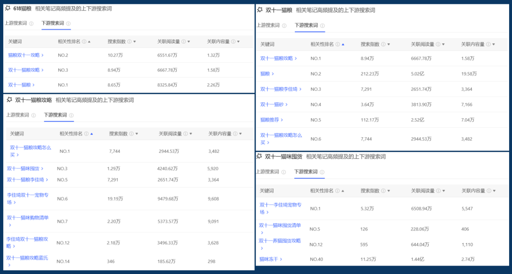Click the 关联内容量 info icon in the 双十一猫粮 table header
Viewport: 512px width, 274px height.
pos(488,44)
